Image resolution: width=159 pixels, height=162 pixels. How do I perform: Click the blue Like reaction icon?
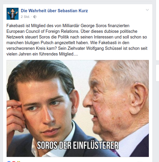tap(9, 162)
